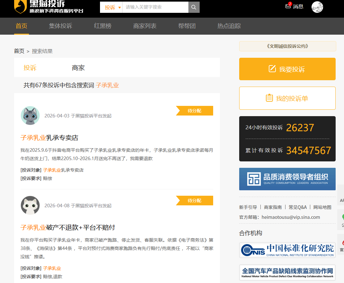The image size is (344, 283).
Task: Open the messages envelope icon
Action: point(288,6)
